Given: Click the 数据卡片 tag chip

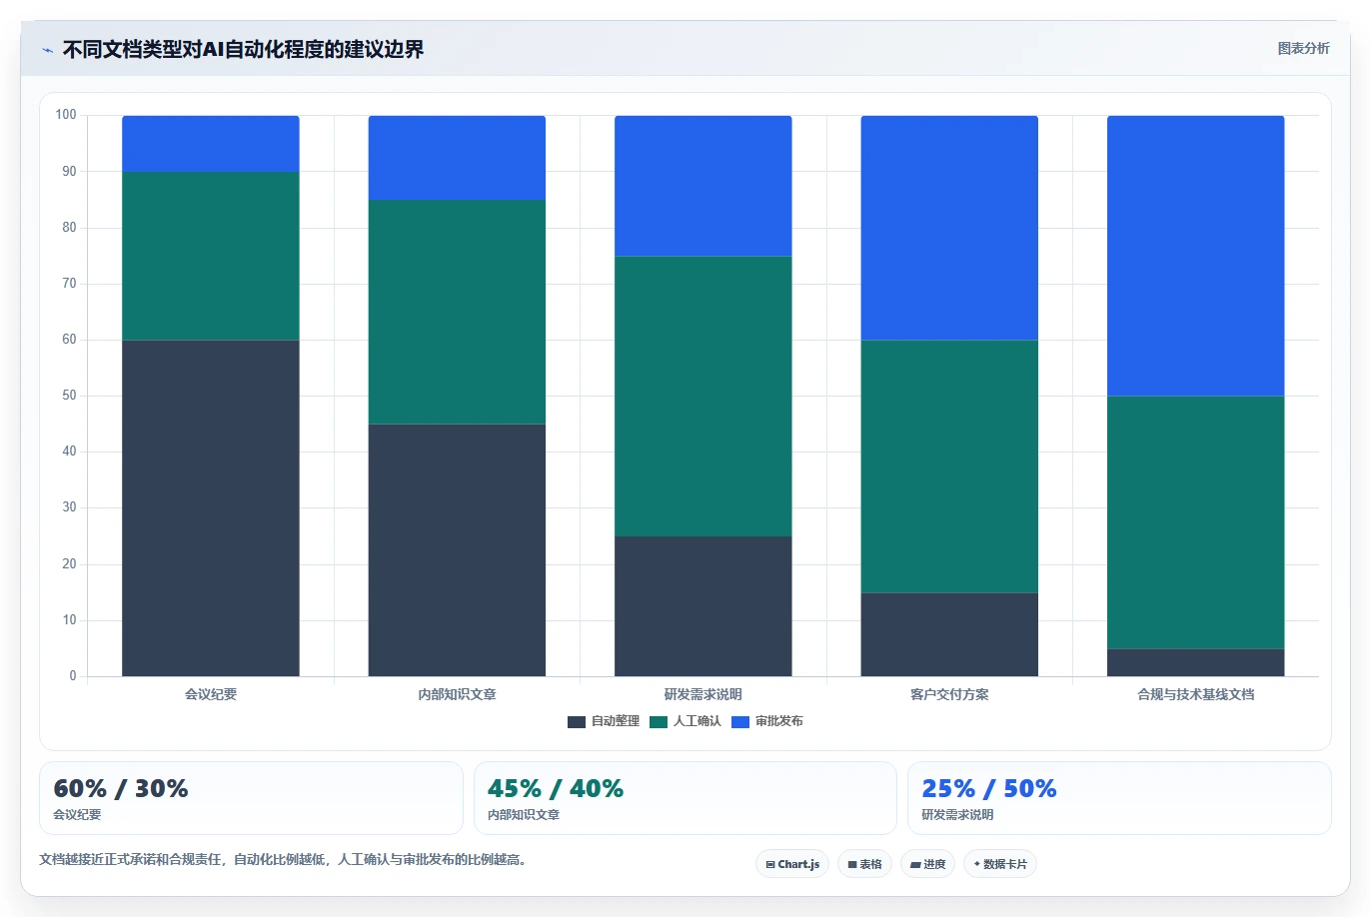Looking at the screenshot, I should tap(999, 864).
